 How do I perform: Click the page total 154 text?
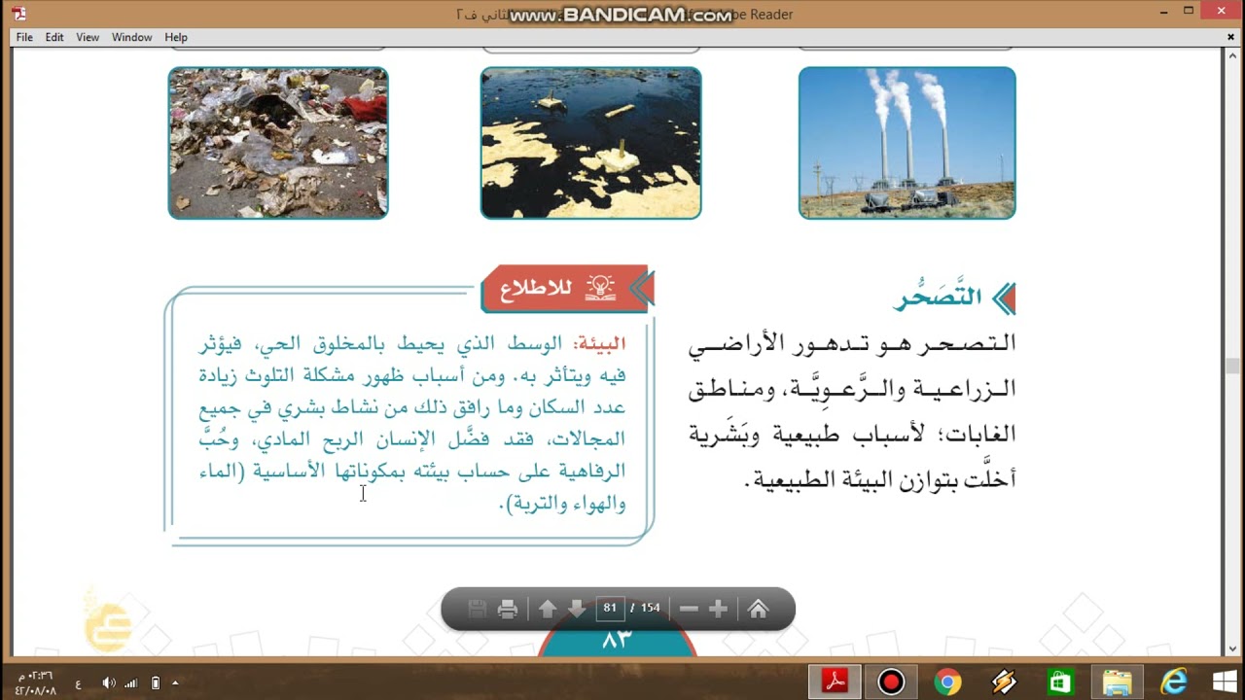pos(650,608)
